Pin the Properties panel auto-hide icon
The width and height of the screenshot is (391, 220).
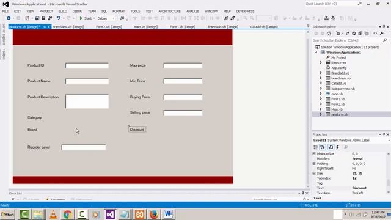tap(384, 134)
